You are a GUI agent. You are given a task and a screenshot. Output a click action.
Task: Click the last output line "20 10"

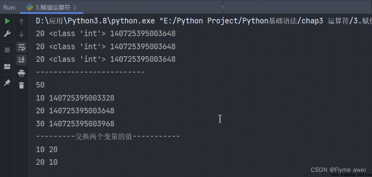47,162
